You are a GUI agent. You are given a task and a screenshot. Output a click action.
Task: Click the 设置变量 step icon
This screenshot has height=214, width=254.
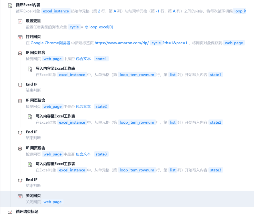(x=20, y=21)
